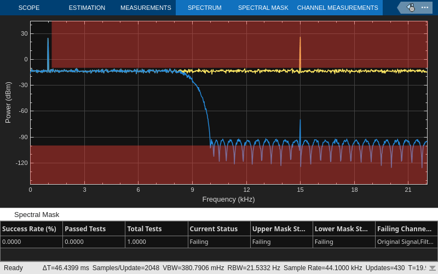
Task: Open the SCOPE tab
Action: pyautogui.click(x=29, y=8)
